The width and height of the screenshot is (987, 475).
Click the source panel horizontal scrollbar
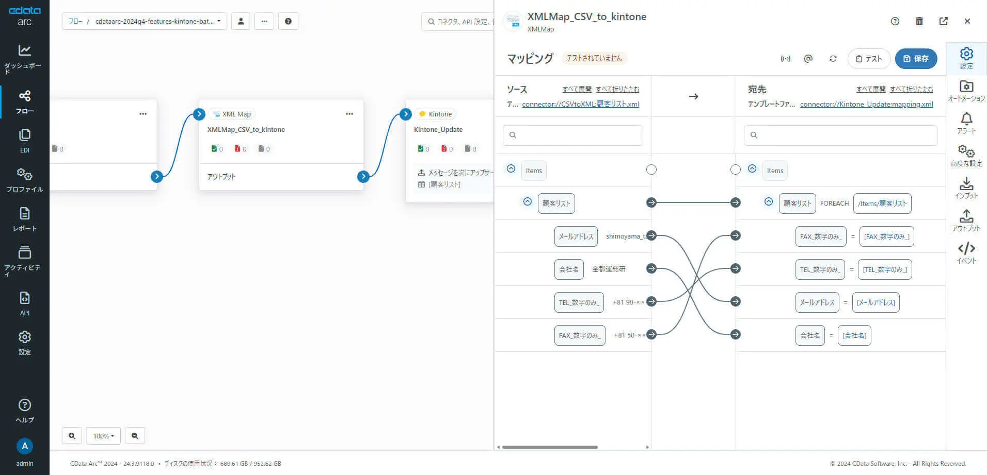tap(549, 447)
